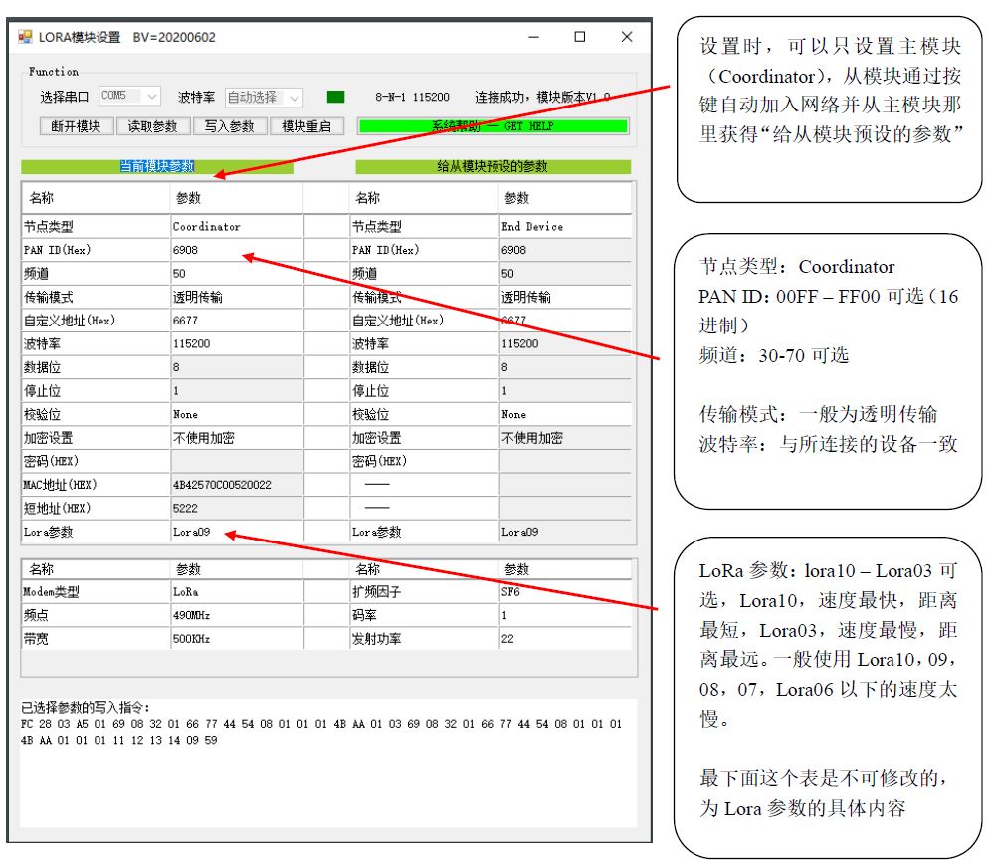Click Lora09 in slave preset parameters
This screenshot has width=991, height=865.
point(565,532)
